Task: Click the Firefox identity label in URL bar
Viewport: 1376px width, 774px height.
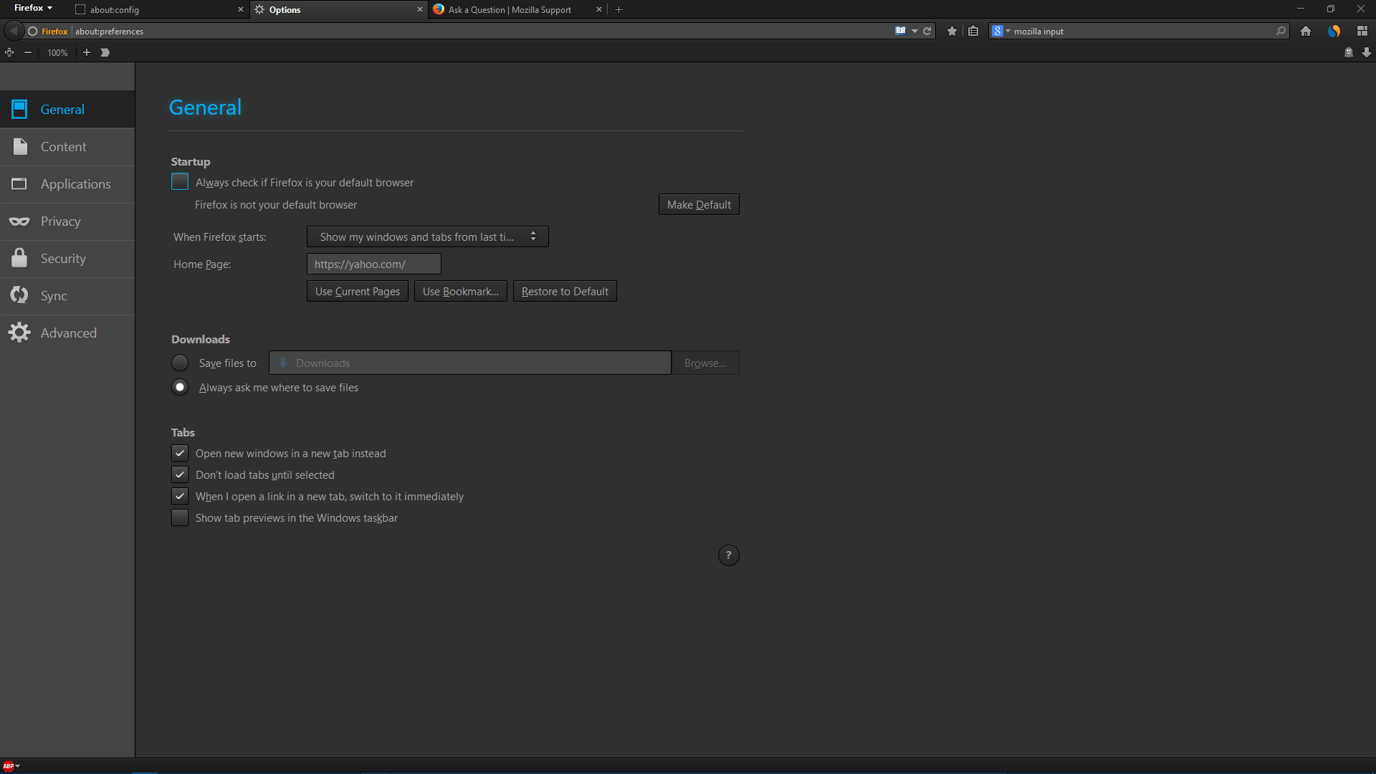Action: [54, 32]
